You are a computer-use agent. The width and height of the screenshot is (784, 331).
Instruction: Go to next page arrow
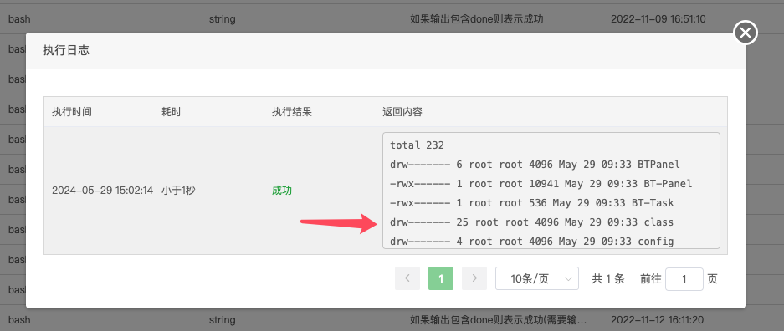click(x=474, y=278)
